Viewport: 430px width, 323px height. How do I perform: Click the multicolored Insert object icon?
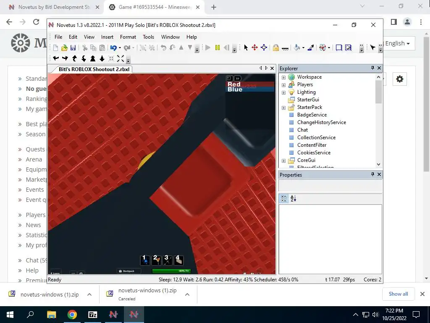point(323,48)
